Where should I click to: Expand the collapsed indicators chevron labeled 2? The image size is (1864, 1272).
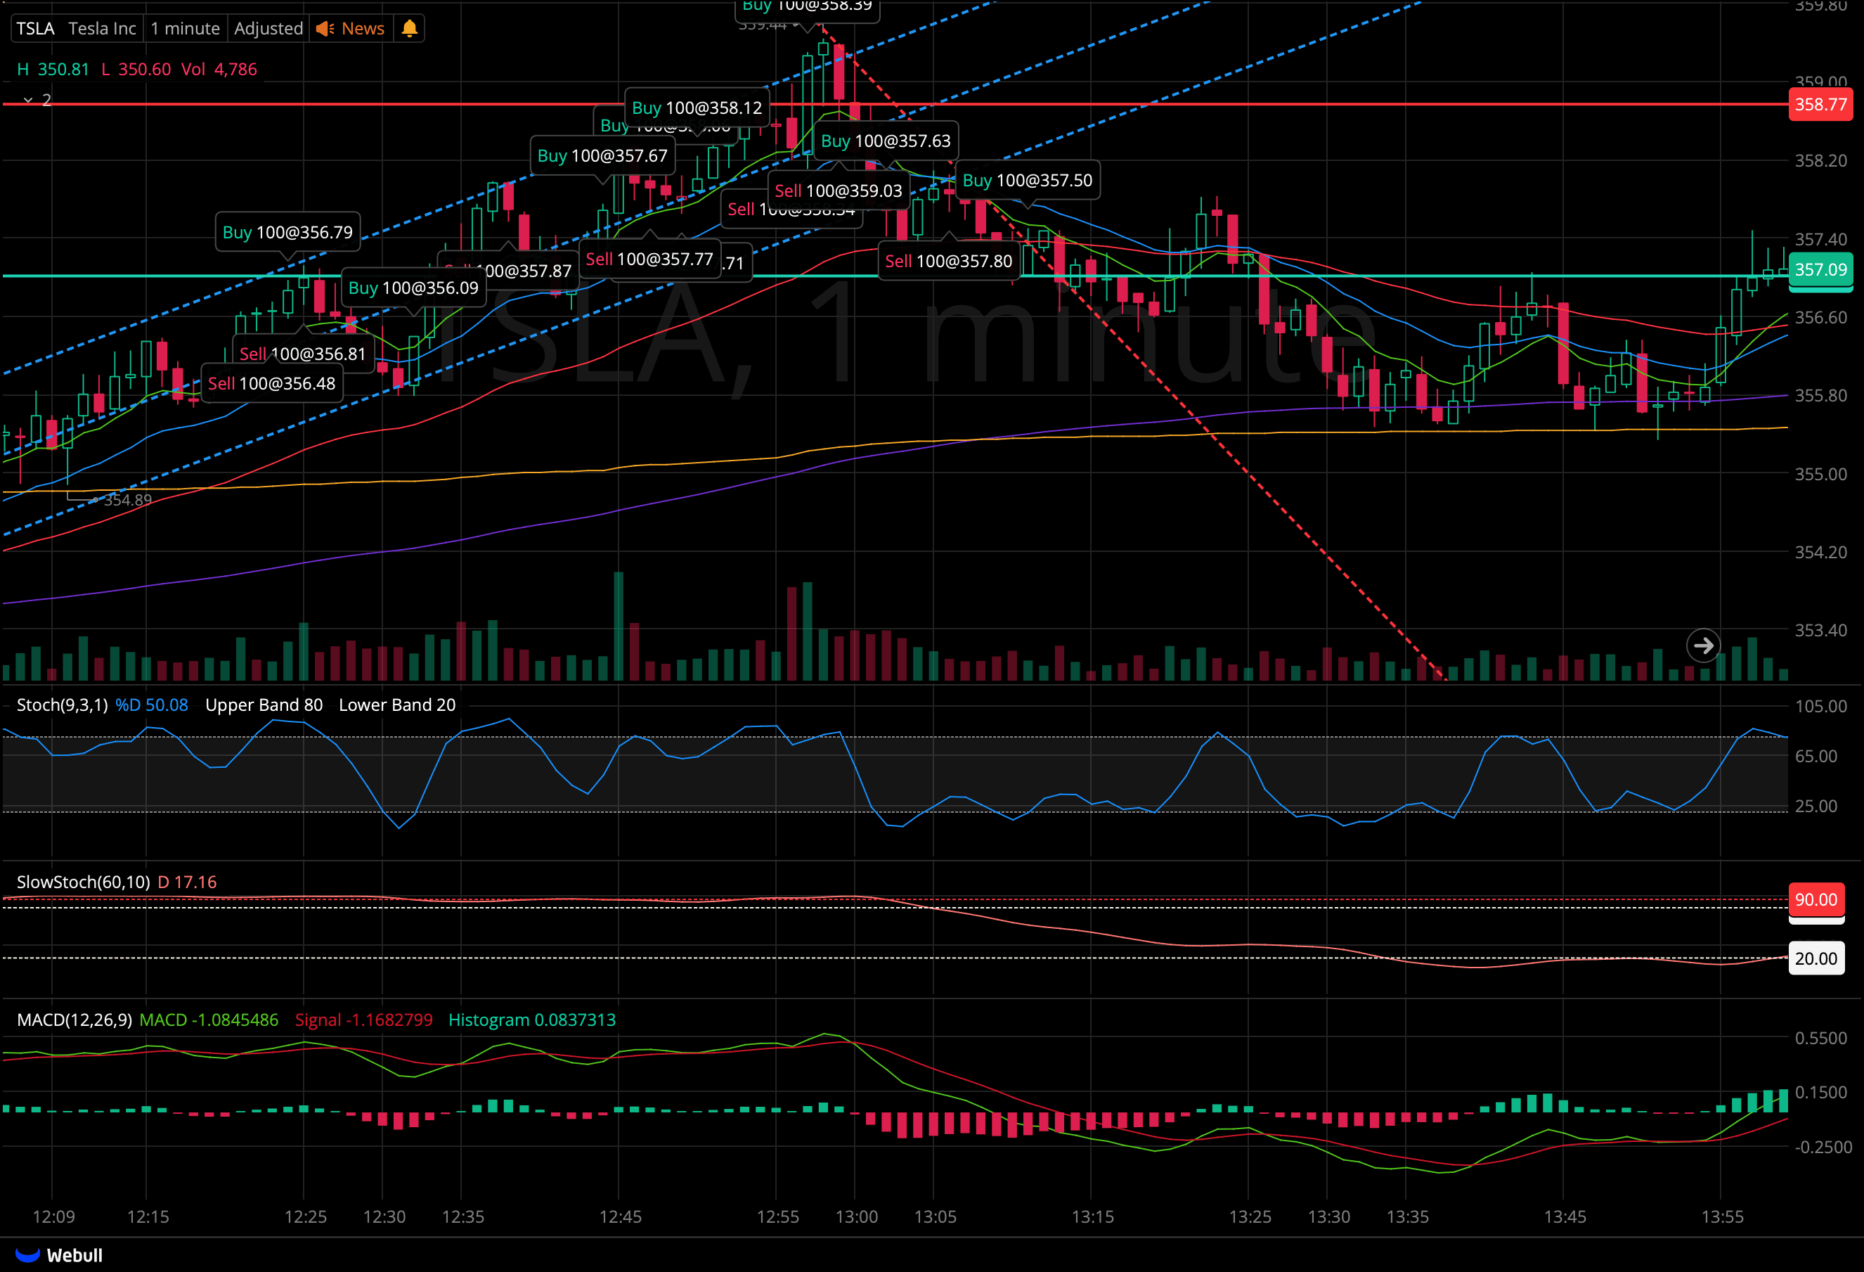click(x=28, y=101)
